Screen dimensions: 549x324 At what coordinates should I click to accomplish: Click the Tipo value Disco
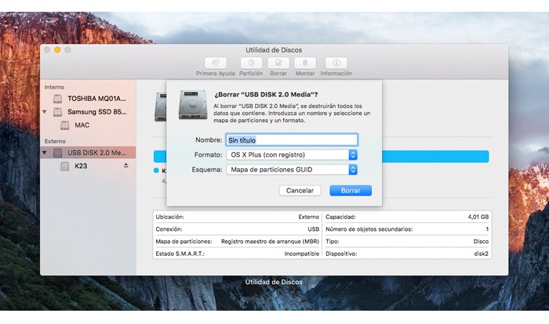point(481,242)
